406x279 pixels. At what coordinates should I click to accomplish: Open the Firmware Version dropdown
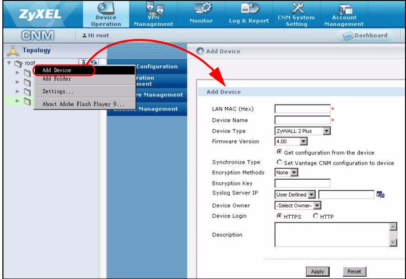click(291, 142)
